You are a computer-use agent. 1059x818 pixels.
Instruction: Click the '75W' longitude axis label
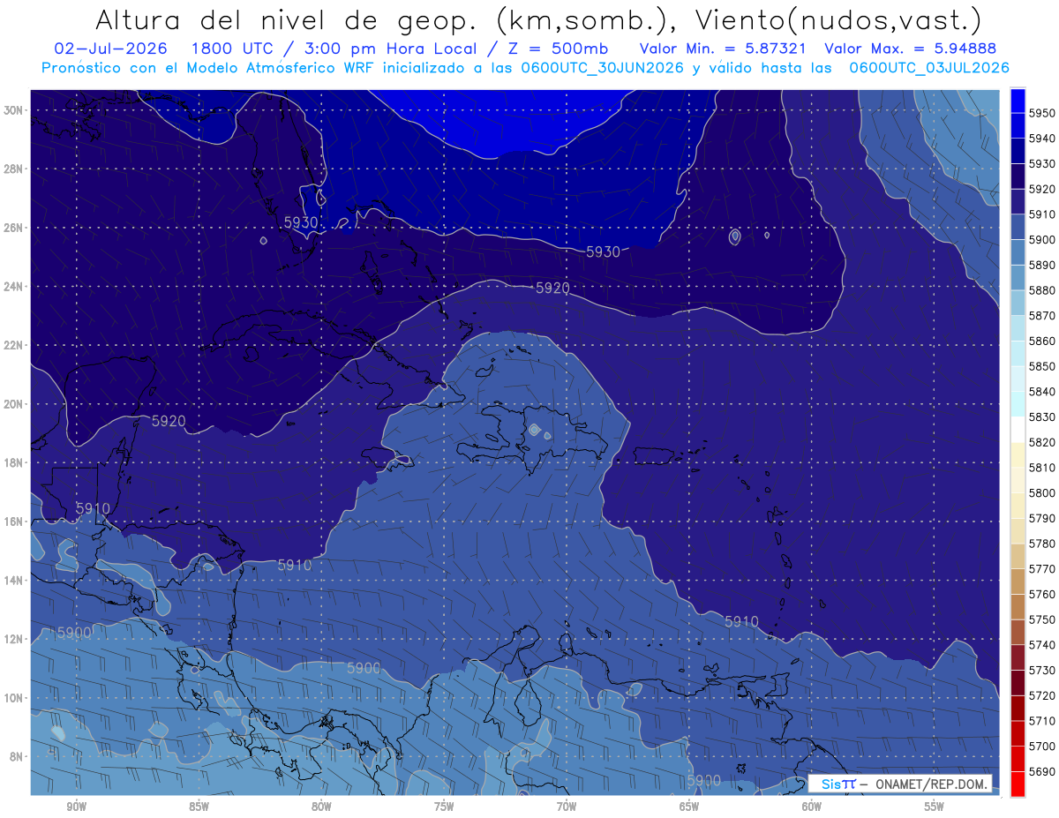tap(444, 807)
